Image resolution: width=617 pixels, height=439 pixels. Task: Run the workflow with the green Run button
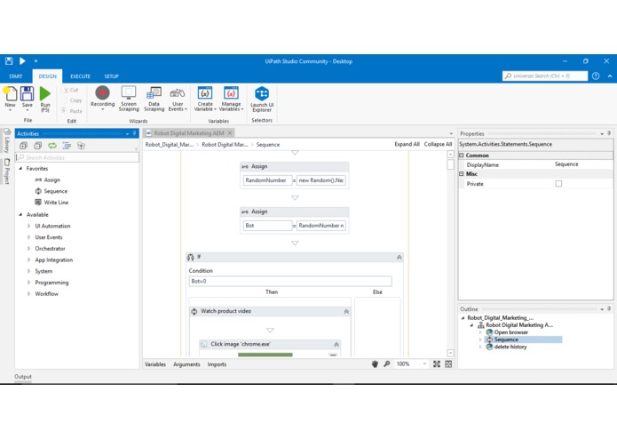[x=45, y=100]
